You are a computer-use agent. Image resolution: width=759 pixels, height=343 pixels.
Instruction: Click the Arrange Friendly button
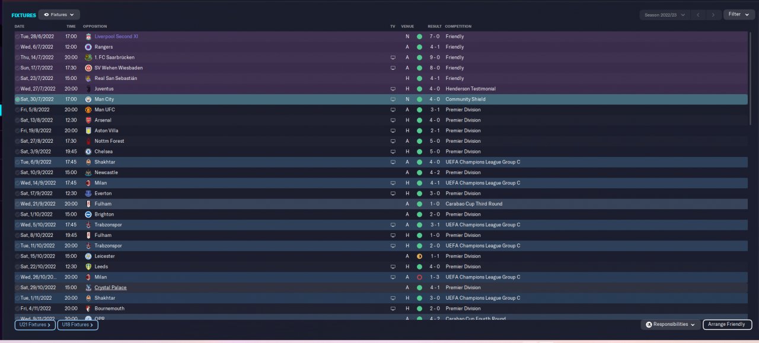pos(727,325)
